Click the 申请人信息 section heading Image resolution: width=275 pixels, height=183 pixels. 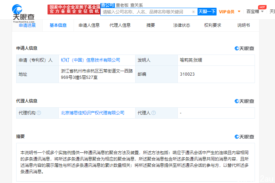(27, 48)
